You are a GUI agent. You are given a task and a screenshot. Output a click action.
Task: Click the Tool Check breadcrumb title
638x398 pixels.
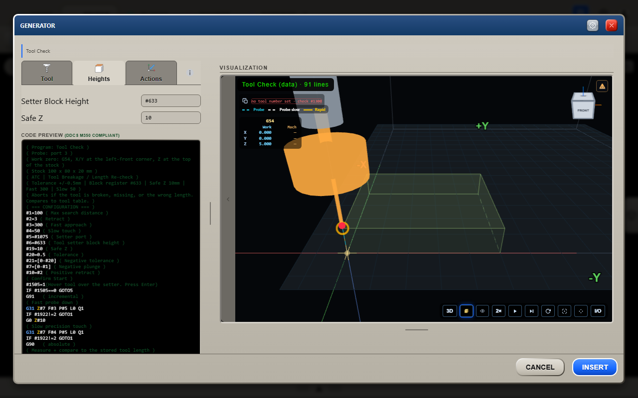pos(38,51)
